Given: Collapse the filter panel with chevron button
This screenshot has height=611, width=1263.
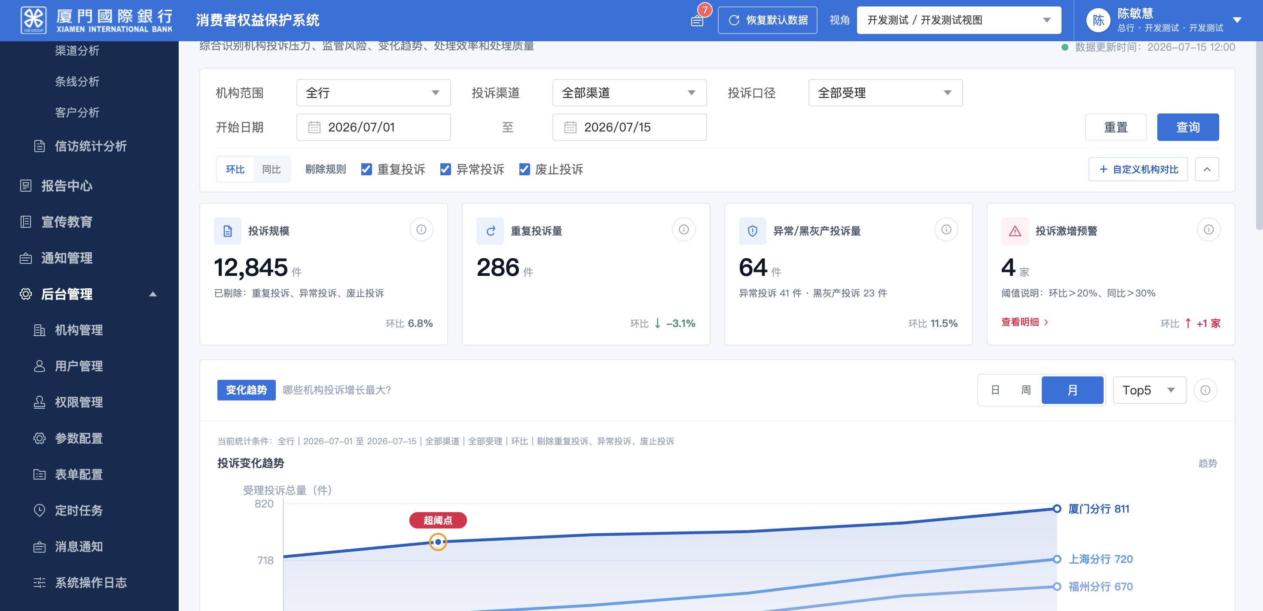Looking at the screenshot, I should coord(1207,170).
